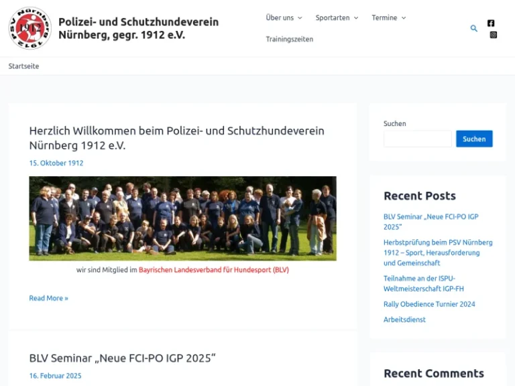Image resolution: width=515 pixels, height=386 pixels.
Task: Expand the Über uns dropdown chevron
Action: tap(300, 17)
